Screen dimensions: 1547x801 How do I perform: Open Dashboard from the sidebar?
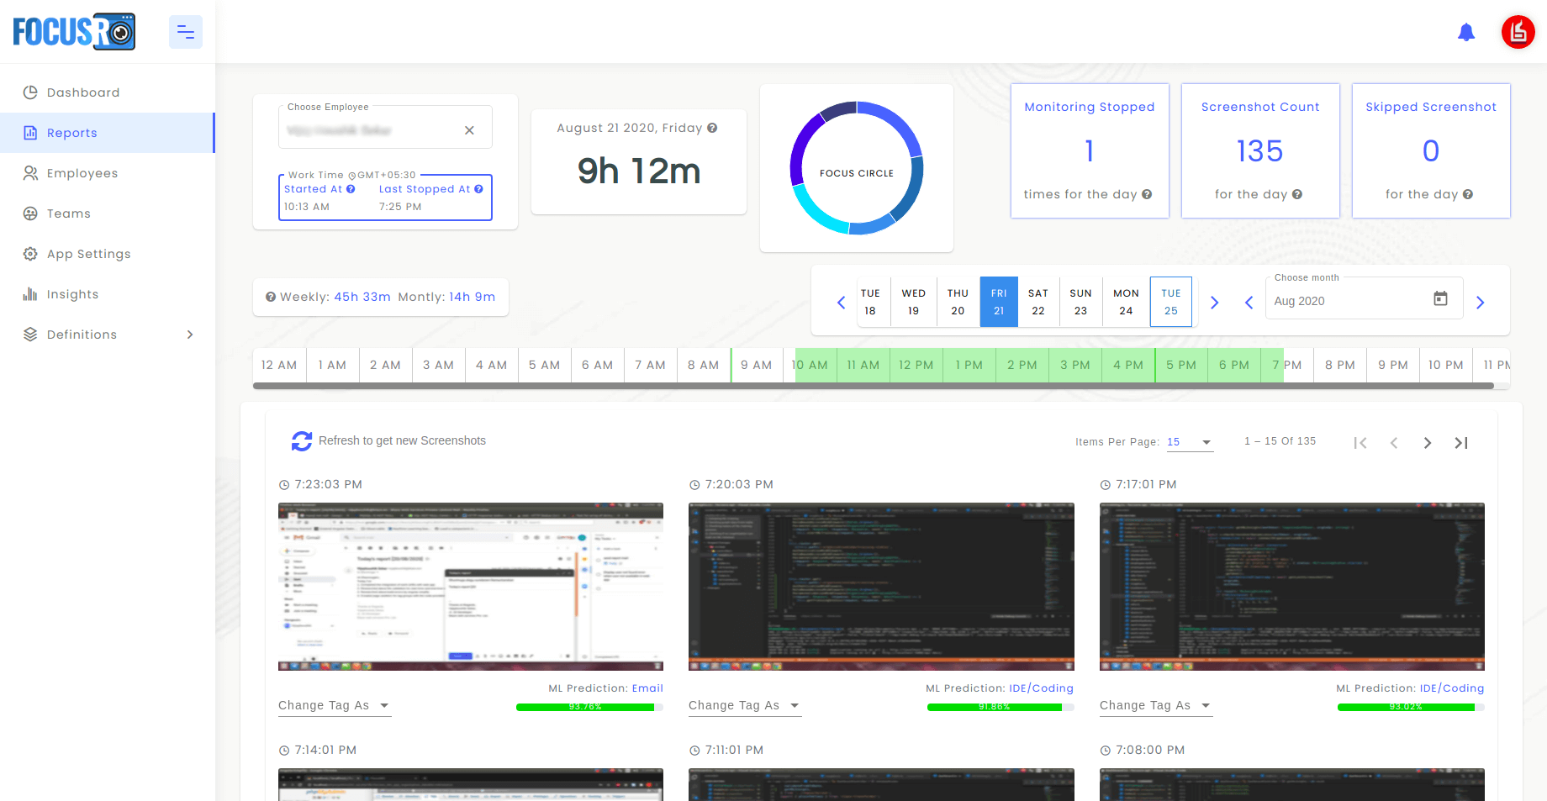pyautogui.click(x=83, y=92)
